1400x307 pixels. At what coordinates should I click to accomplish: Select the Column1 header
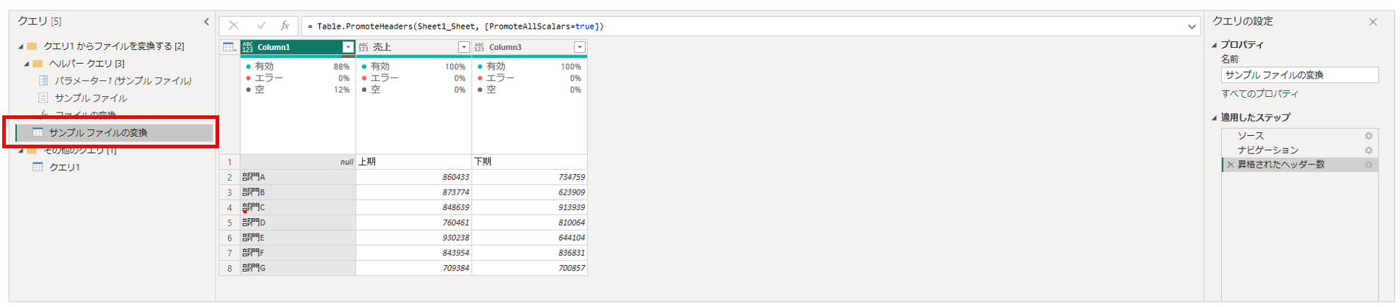click(x=298, y=47)
